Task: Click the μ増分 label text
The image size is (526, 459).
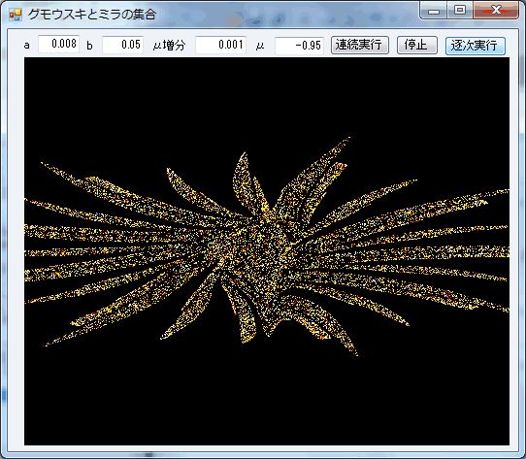Action: tap(169, 46)
